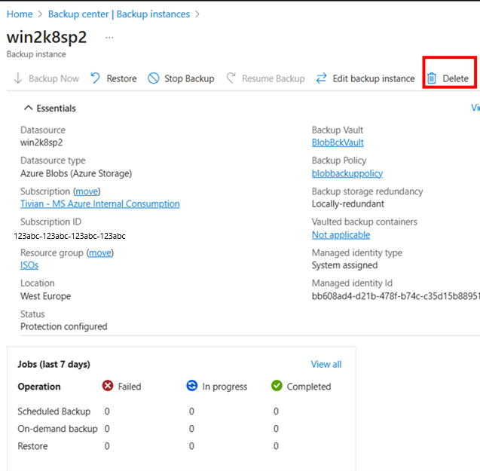
Task: Open the ISOs resource group link
Action: (x=29, y=265)
